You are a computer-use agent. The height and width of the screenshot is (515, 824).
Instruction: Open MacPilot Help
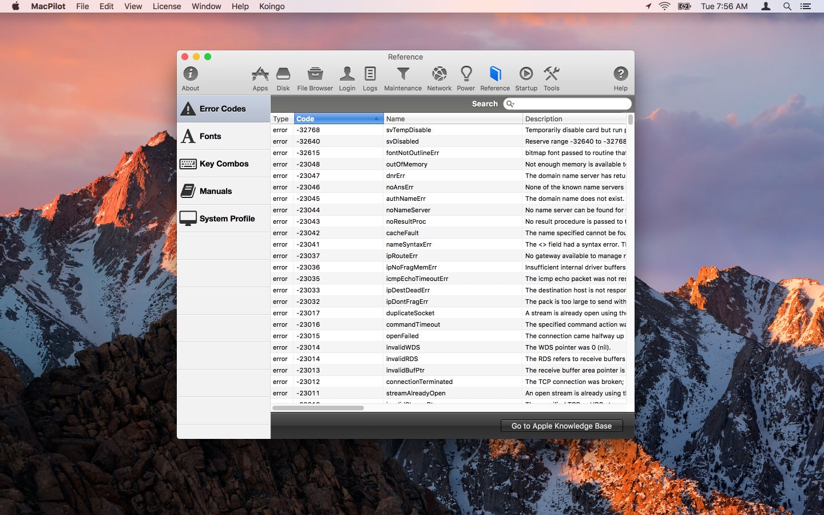(x=620, y=78)
